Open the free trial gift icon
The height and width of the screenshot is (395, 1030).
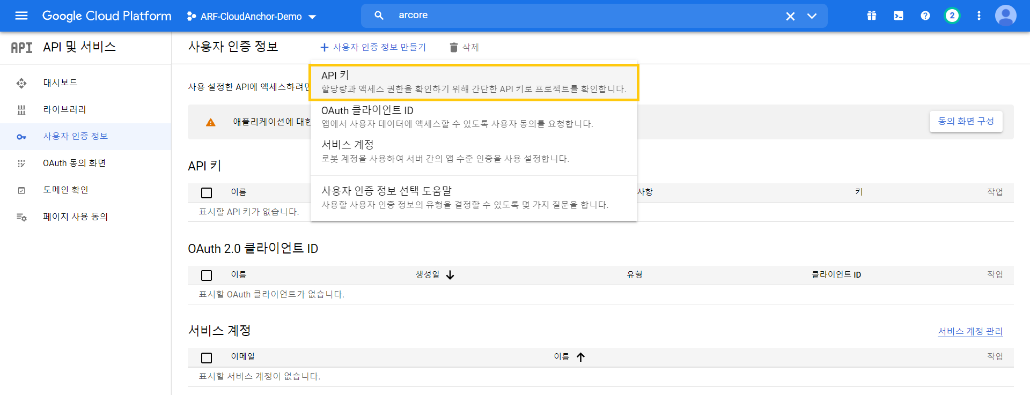(x=872, y=16)
